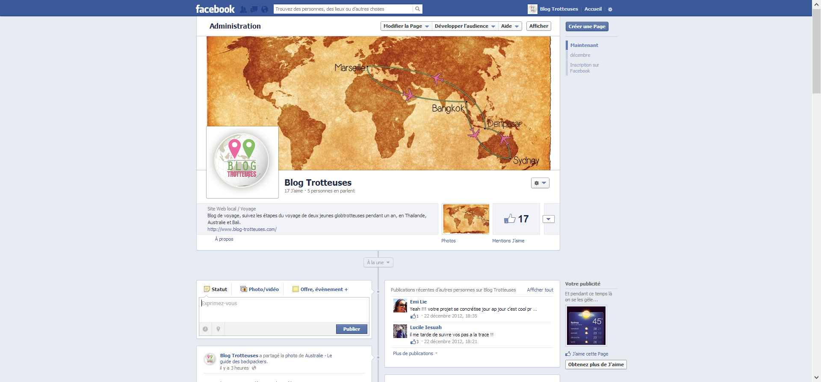Click Créer une Page button
821x382 pixels.
click(587, 26)
